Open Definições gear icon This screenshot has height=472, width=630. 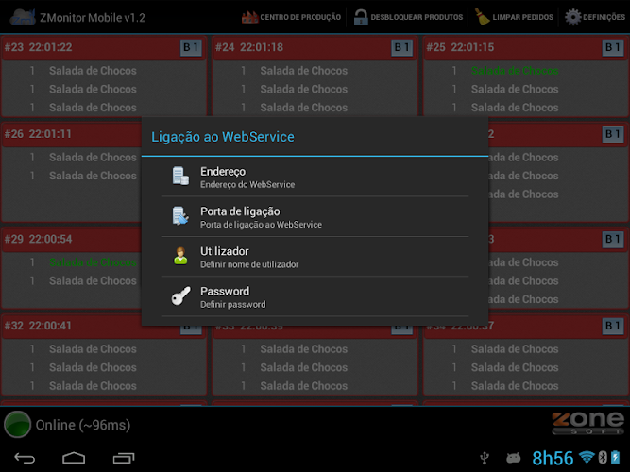(x=572, y=17)
